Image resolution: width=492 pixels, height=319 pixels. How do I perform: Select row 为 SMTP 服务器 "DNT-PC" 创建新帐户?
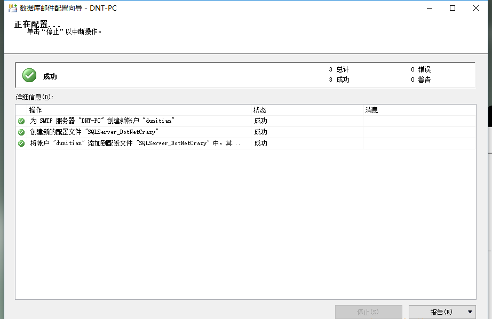tap(245, 121)
